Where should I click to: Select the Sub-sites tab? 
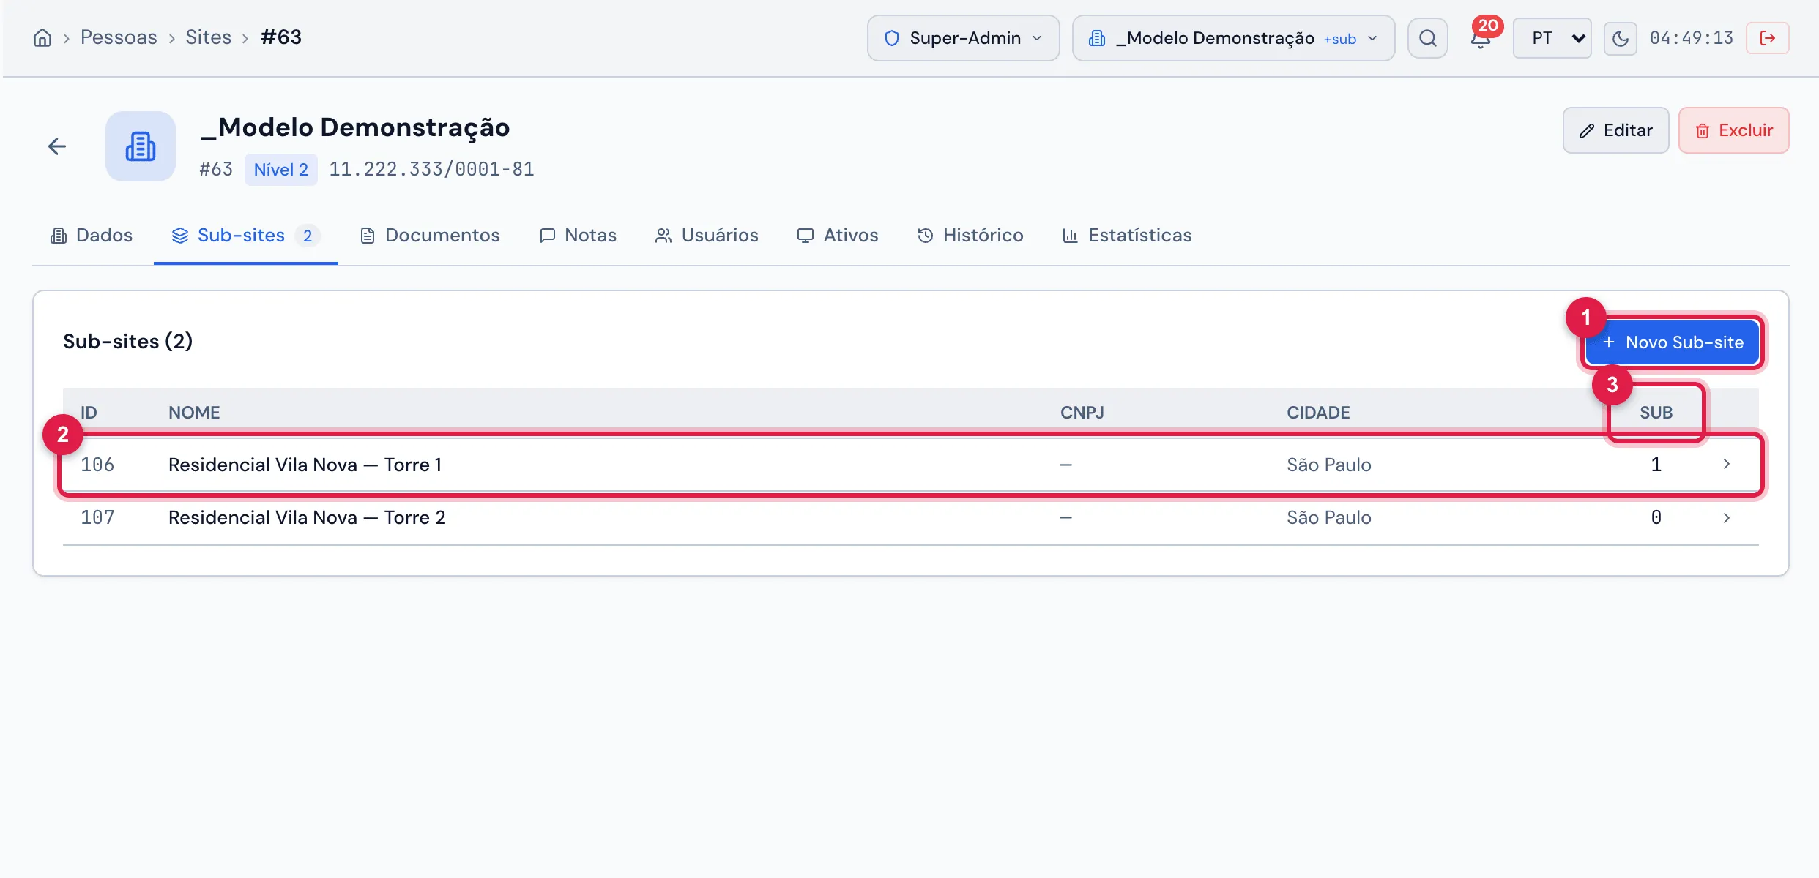(245, 236)
